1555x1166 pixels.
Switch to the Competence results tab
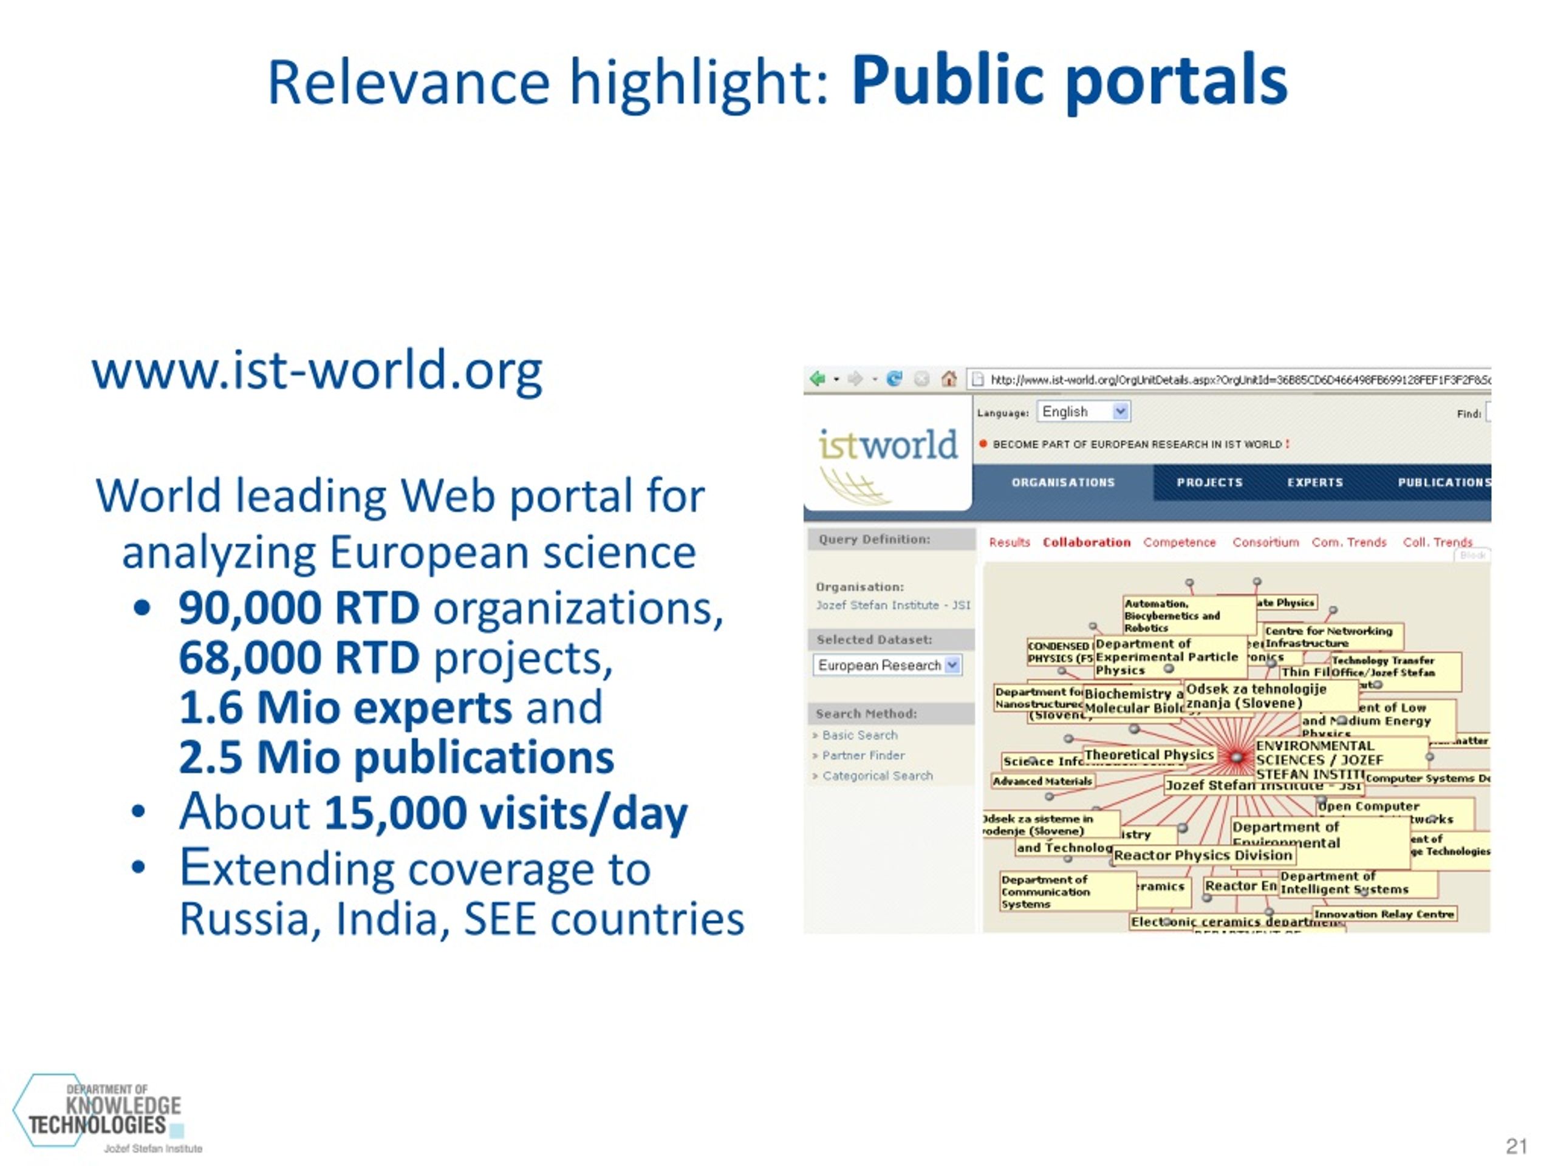point(1179,542)
